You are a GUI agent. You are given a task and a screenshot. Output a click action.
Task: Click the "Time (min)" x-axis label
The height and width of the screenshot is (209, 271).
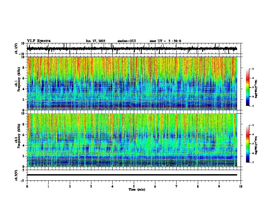137,190
